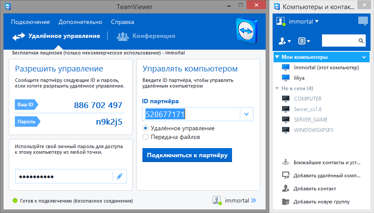Click the search magnifier icon
The image size is (374, 213).
coord(361,41)
